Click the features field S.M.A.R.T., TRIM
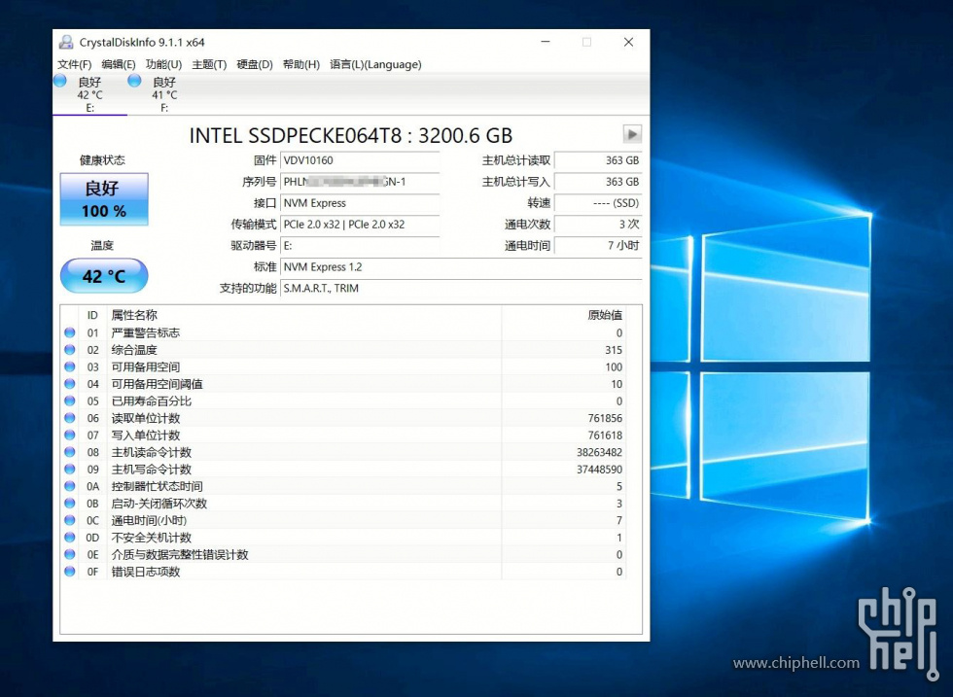 click(461, 288)
